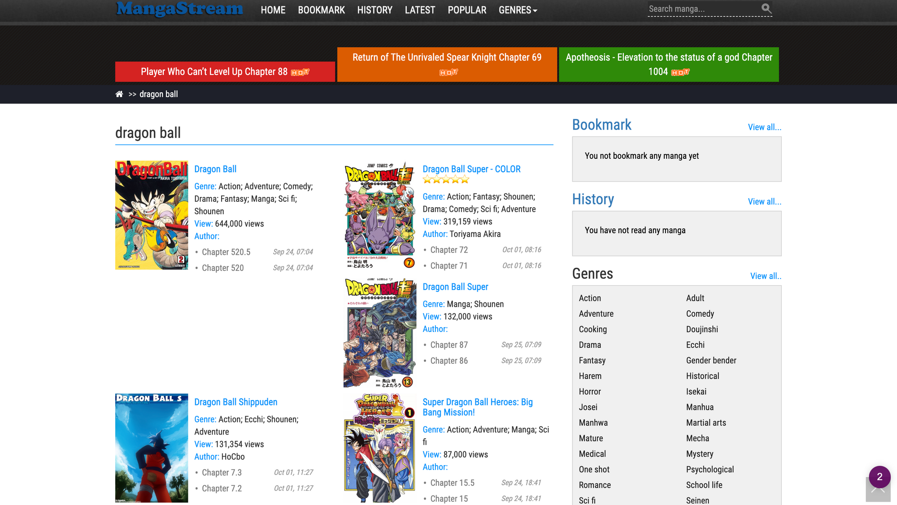897x505 pixels.
Task: Open the Dragon Ball Super - COLOR title
Action: (x=471, y=169)
